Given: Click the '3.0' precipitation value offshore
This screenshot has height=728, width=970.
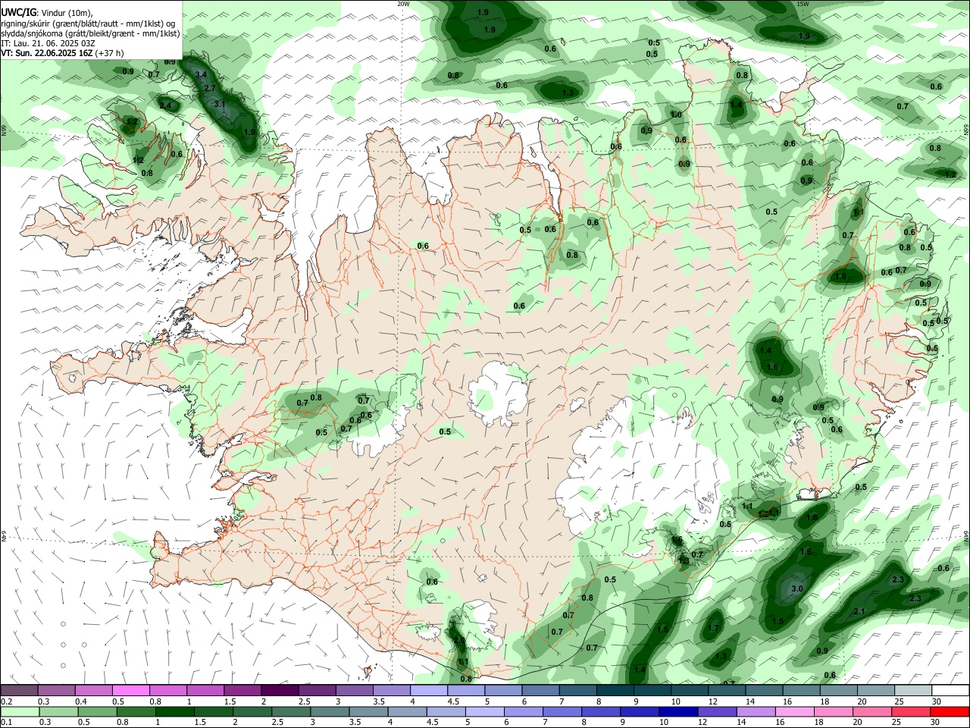Looking at the screenshot, I should (x=797, y=589).
